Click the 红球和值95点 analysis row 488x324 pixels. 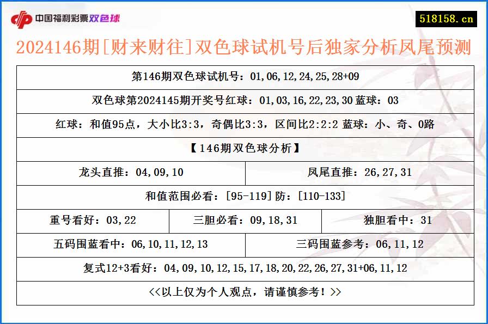pos(243,125)
